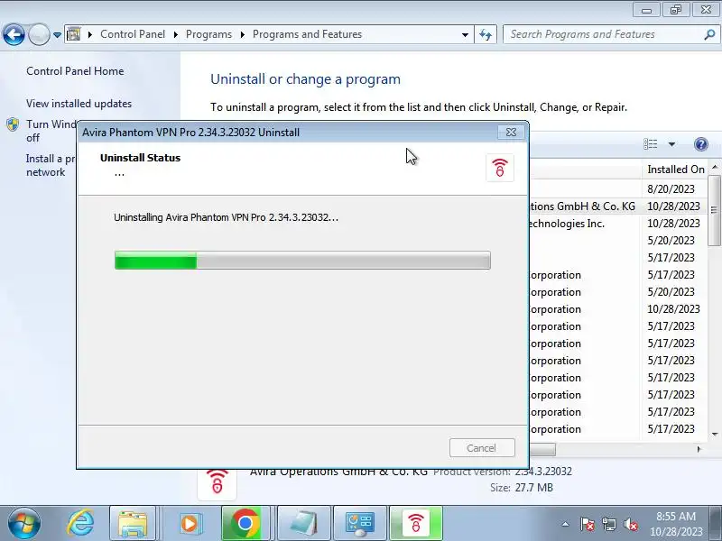Image resolution: width=722 pixels, height=541 pixels.
Task: Click the Back navigation arrow
Action: (x=14, y=34)
